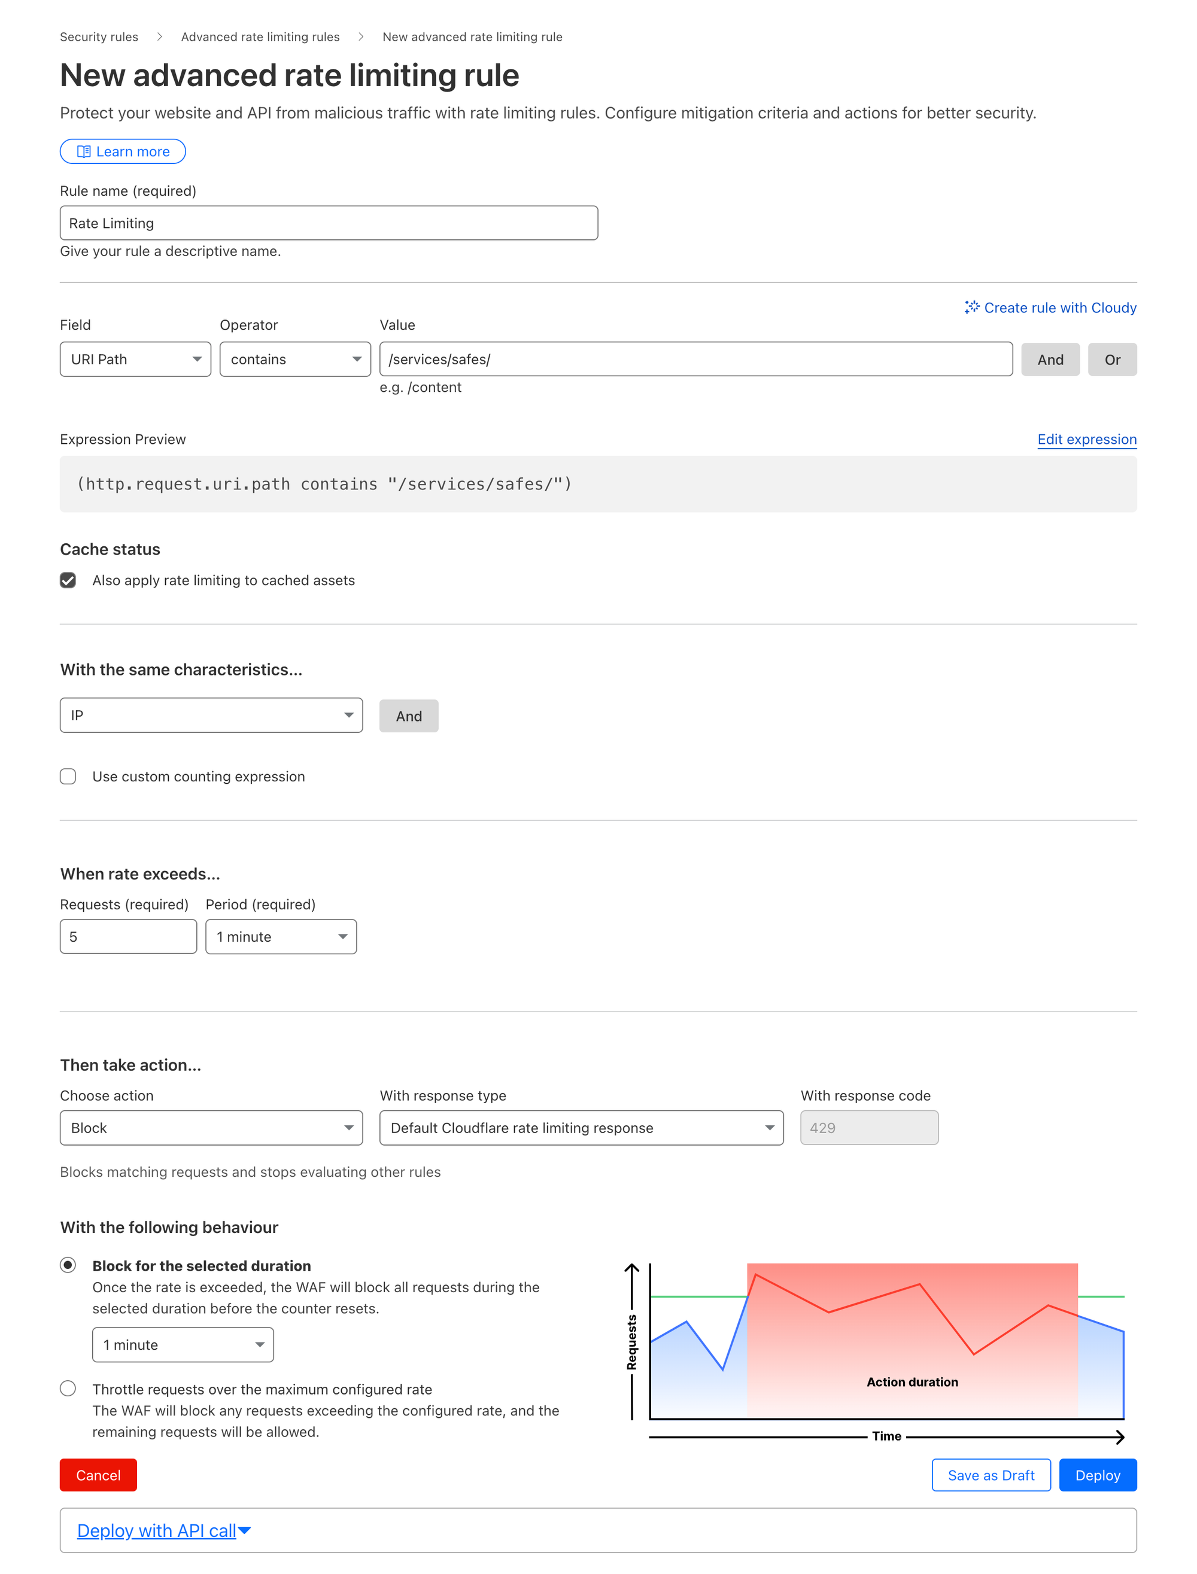Click the Rule name input field
1197x1574 pixels.
(x=329, y=223)
